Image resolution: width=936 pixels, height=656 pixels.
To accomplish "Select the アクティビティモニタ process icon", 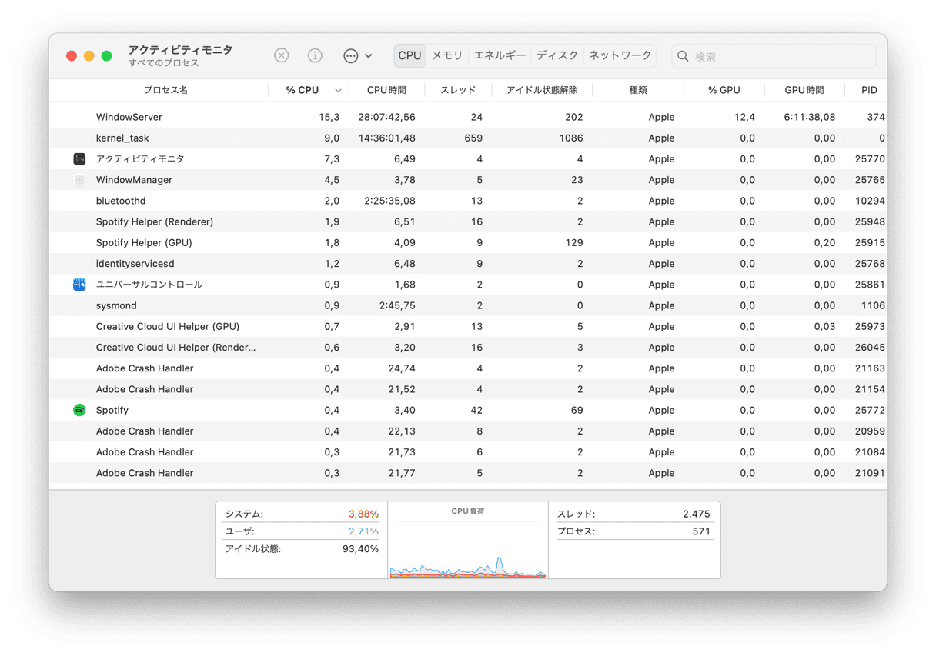I will coord(79,159).
